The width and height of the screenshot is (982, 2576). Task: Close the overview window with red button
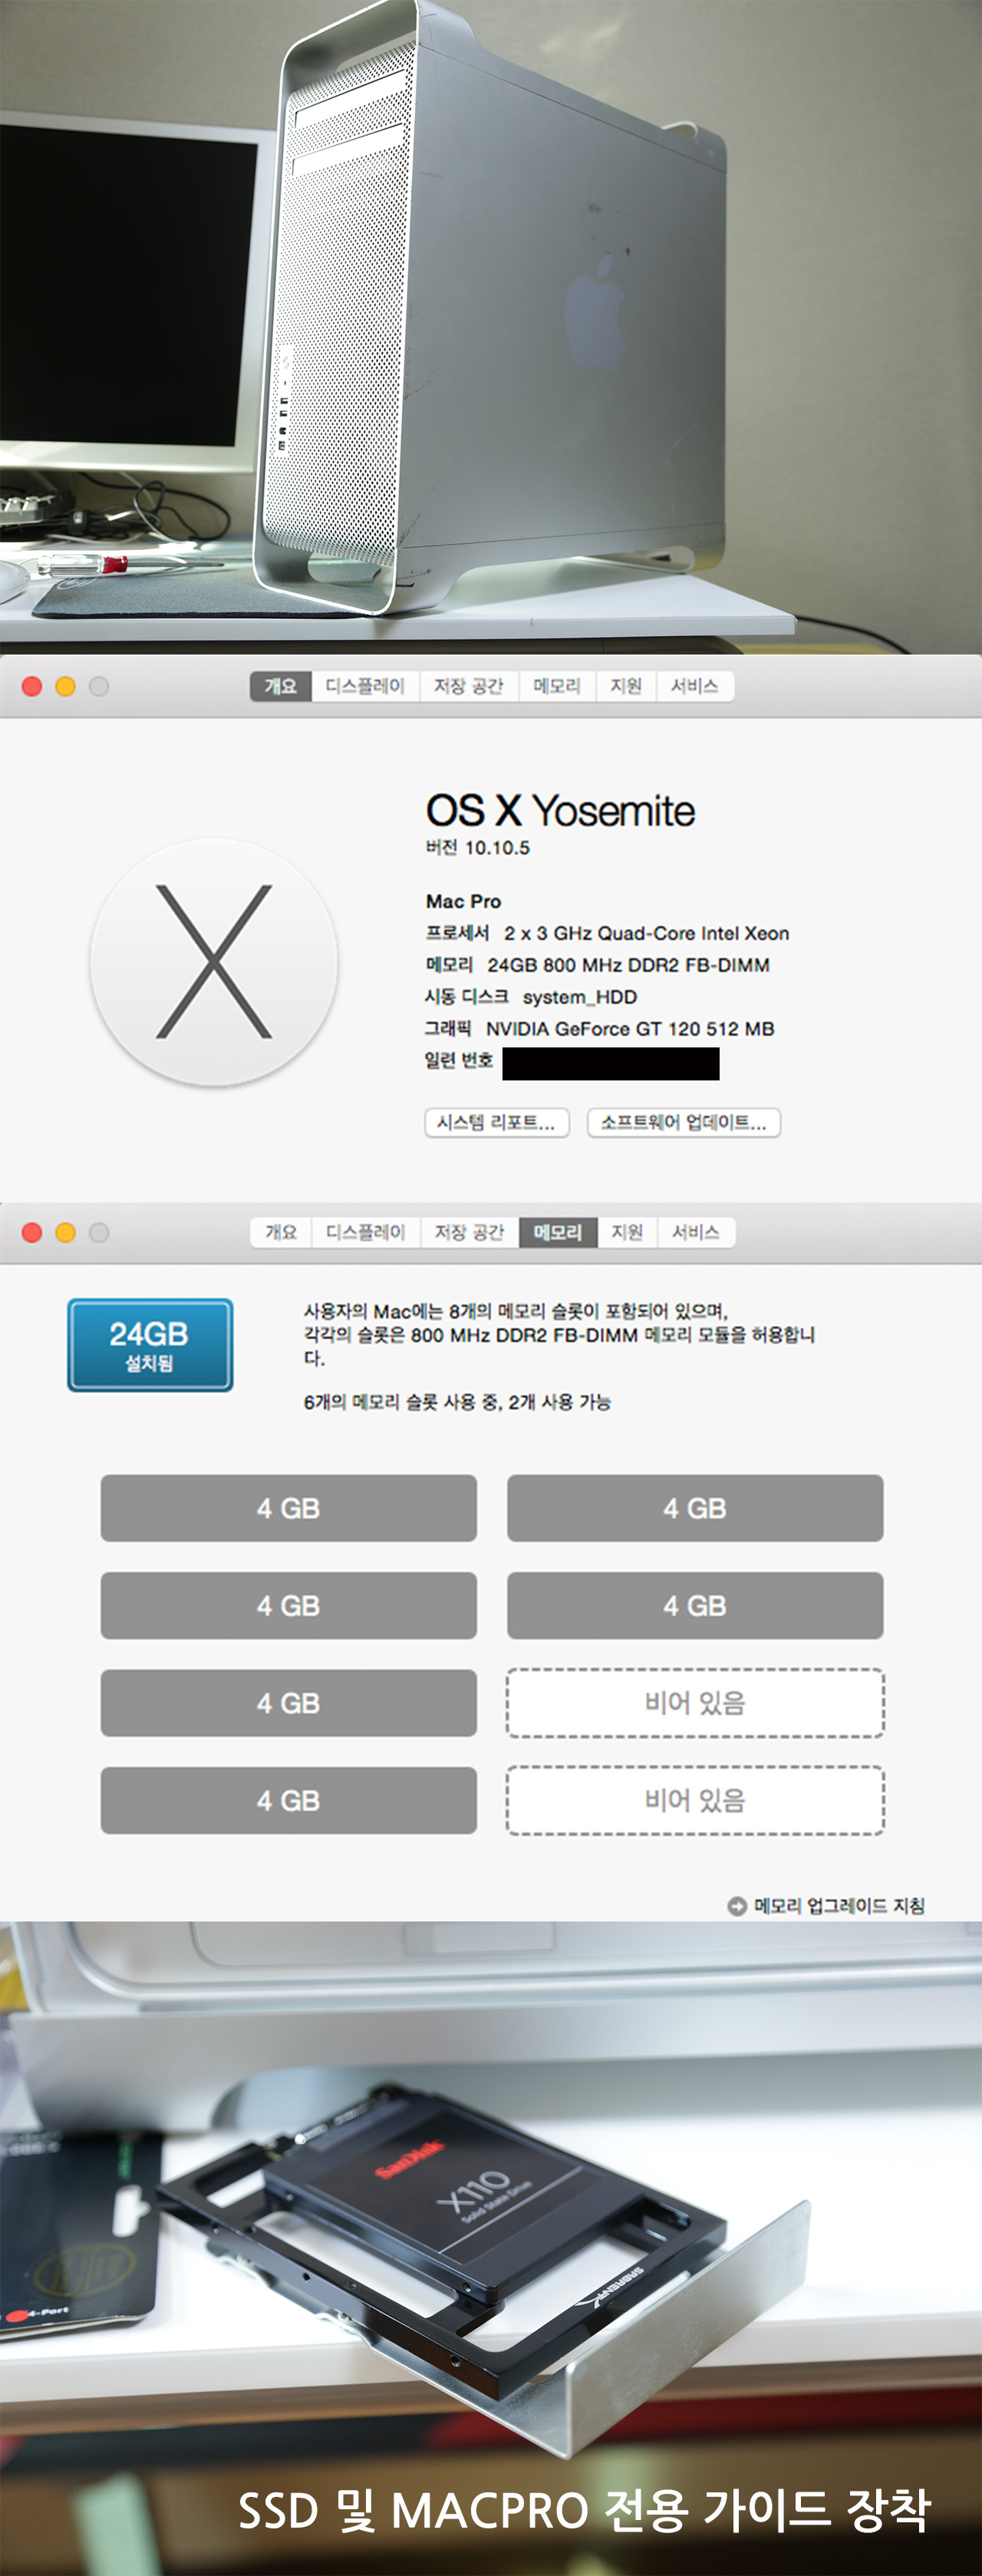click(32, 686)
